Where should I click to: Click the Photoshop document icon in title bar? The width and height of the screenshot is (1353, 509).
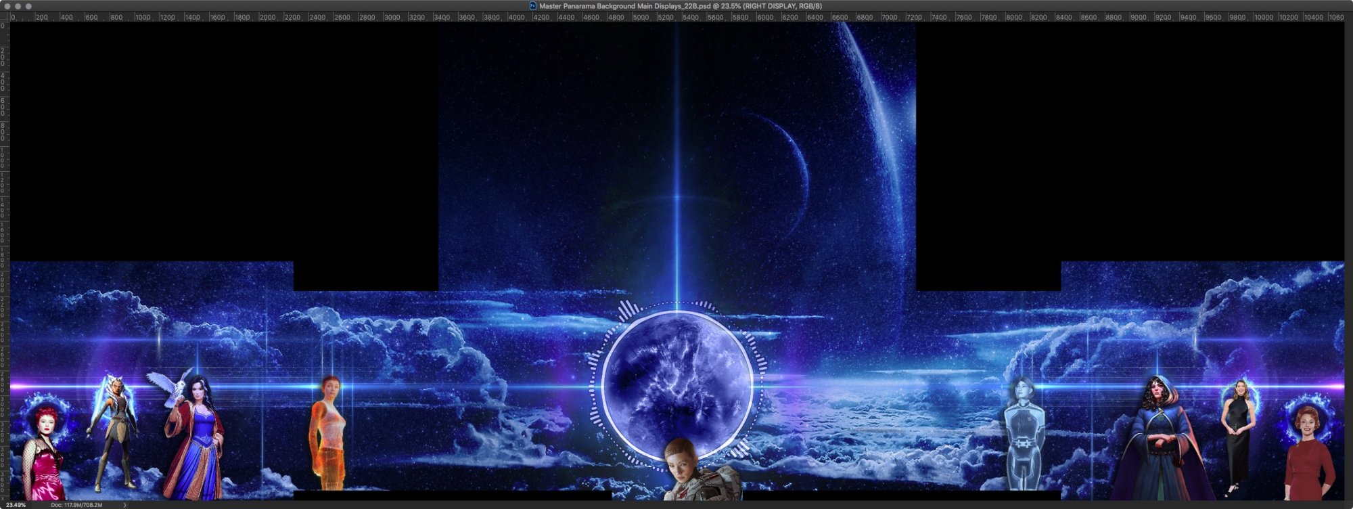pos(533,5)
